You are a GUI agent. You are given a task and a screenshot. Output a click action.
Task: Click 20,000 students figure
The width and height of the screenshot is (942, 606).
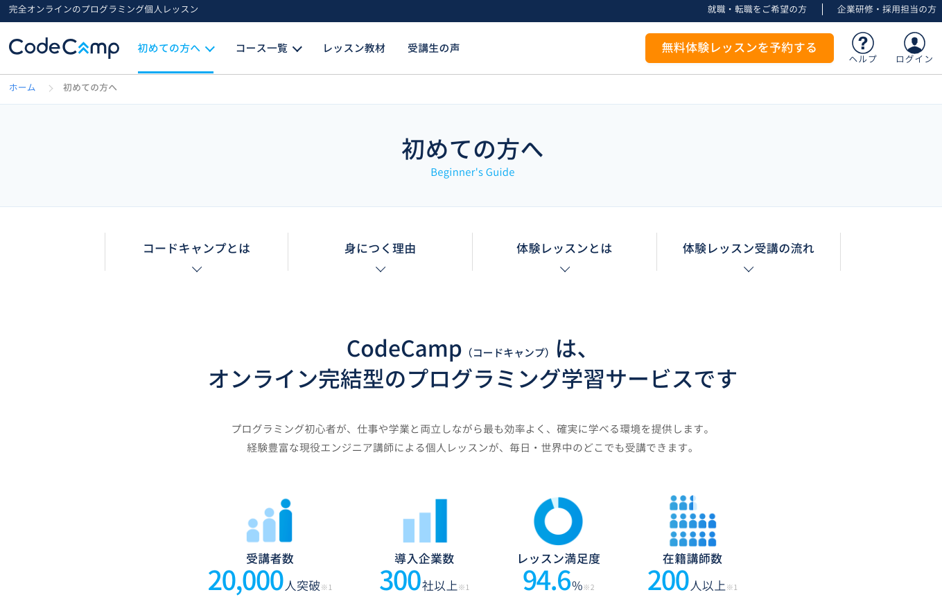[246, 580]
